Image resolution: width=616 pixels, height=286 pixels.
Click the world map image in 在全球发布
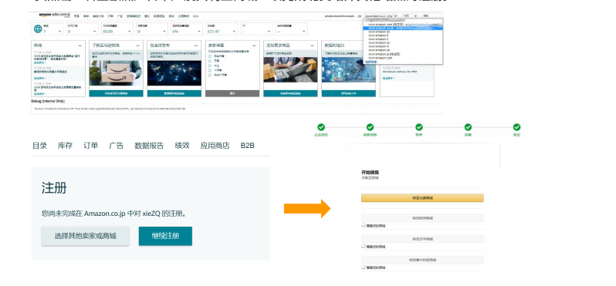[174, 73]
